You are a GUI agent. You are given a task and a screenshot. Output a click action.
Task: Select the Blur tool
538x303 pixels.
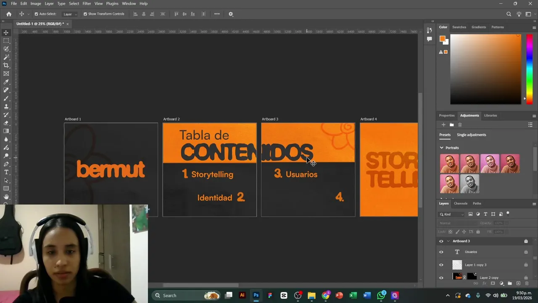(x=6, y=139)
